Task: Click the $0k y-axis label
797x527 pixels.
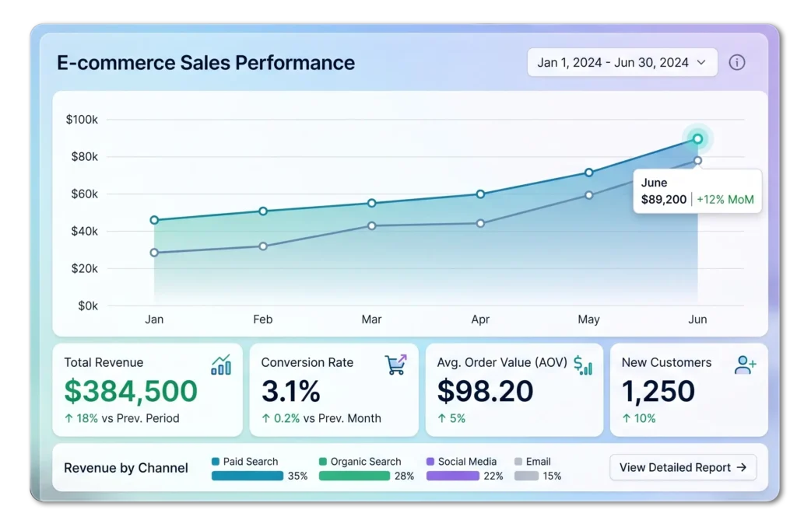Action: [x=87, y=305]
